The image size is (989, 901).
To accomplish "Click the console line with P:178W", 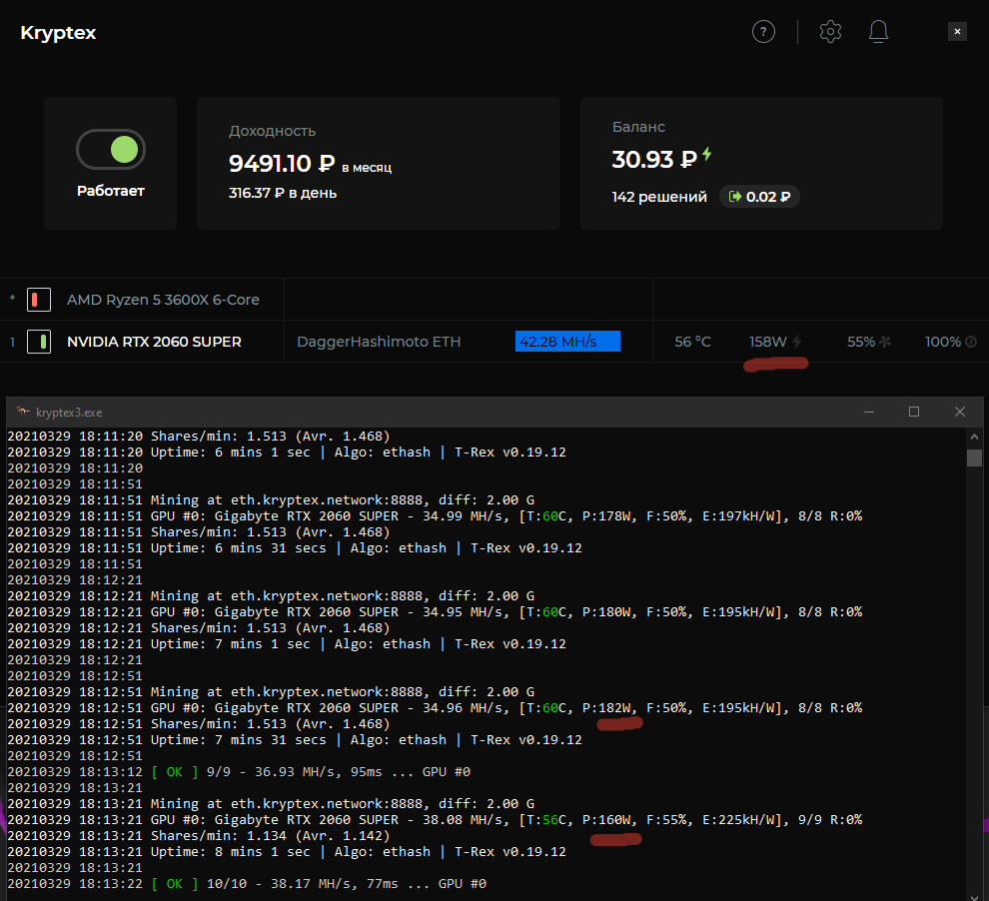I will (x=435, y=516).
